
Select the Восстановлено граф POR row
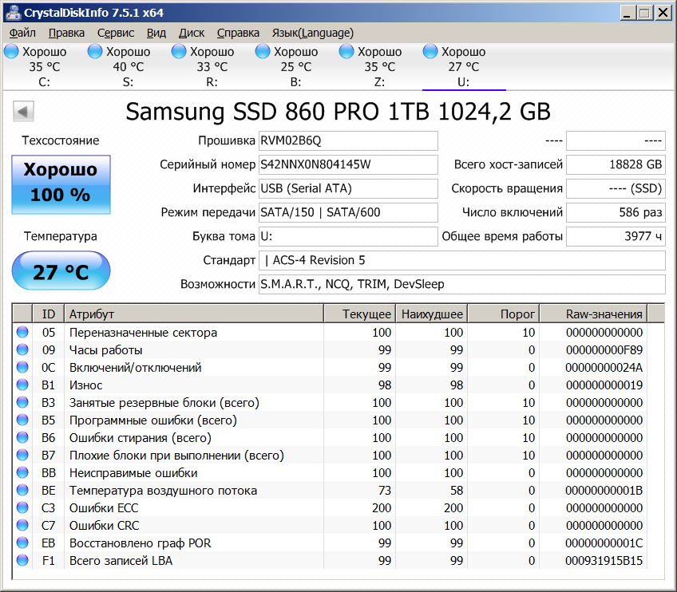[x=331, y=543]
